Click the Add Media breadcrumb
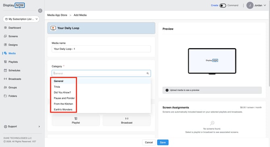Viewport: 270px width, 147px height. [x=80, y=15]
